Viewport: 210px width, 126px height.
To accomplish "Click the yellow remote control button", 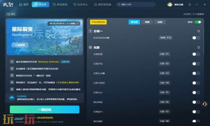I will point(98,22).
